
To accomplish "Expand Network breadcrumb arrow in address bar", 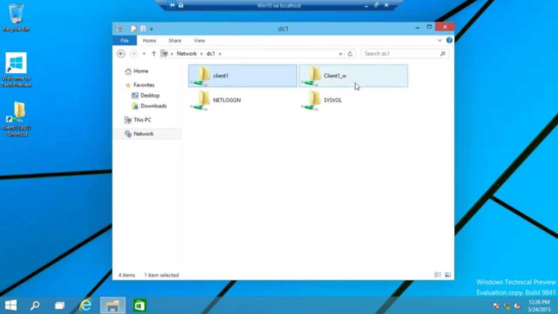I will coord(201,54).
